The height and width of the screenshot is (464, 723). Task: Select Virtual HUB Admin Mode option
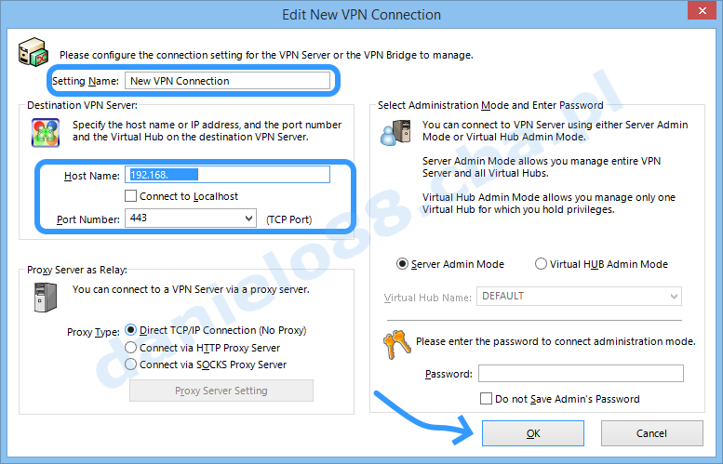point(541,264)
